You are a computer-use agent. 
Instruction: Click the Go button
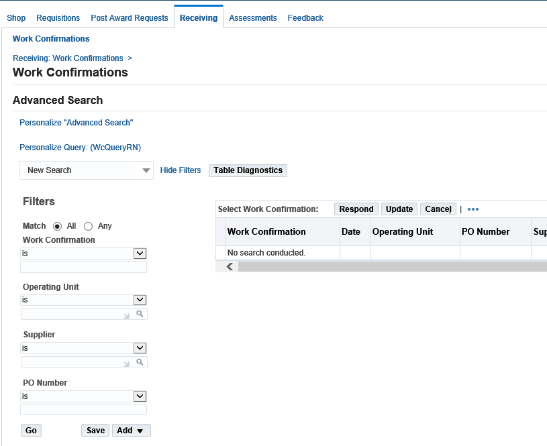coord(31,431)
